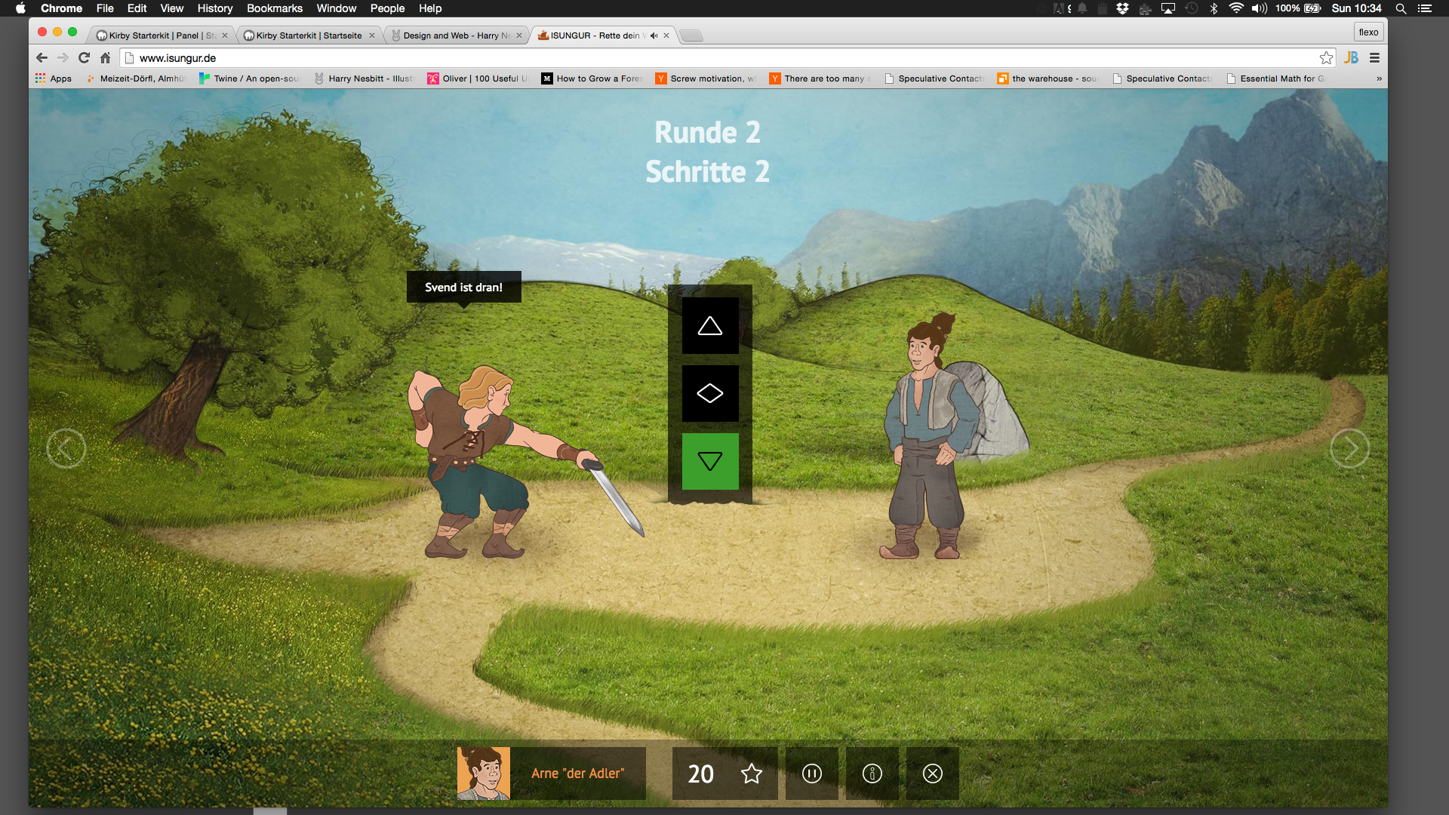Select the green down triangle button
The width and height of the screenshot is (1449, 815).
[709, 461]
